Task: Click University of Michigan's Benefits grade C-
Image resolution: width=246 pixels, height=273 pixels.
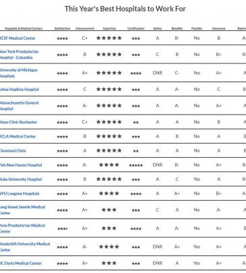Action: [x=177, y=73]
